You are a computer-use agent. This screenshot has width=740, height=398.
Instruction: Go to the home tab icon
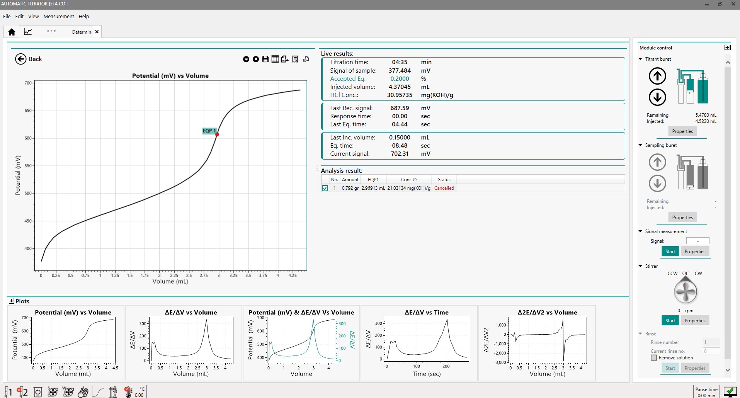click(x=12, y=32)
